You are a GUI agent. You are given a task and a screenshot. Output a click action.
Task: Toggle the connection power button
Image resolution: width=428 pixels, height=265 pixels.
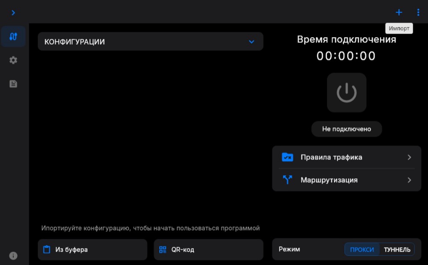pyautogui.click(x=347, y=92)
